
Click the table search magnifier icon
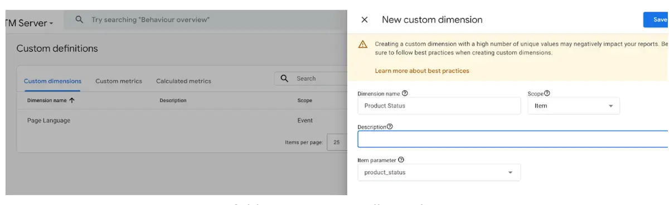click(284, 79)
